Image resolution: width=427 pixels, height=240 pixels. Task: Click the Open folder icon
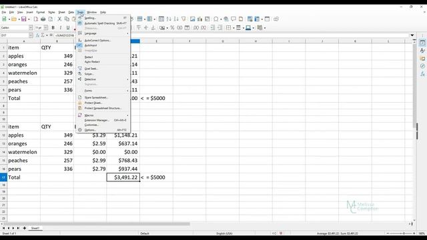click(13, 19)
